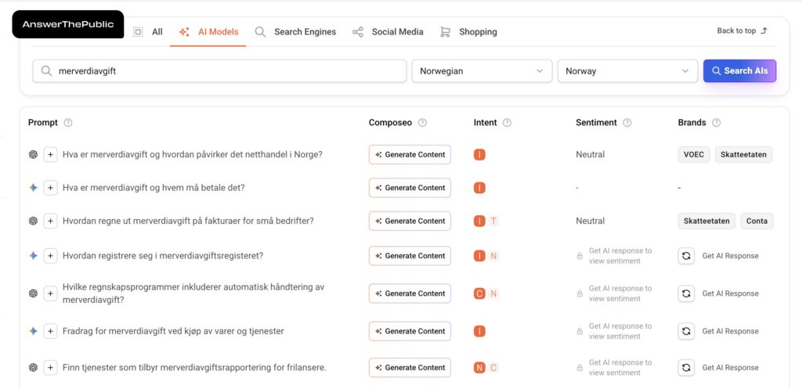Click the VOEC brand tag

point(694,155)
